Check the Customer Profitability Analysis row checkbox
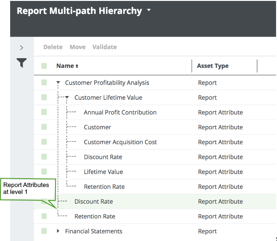Viewport: 277px width, 241px height. click(44, 83)
